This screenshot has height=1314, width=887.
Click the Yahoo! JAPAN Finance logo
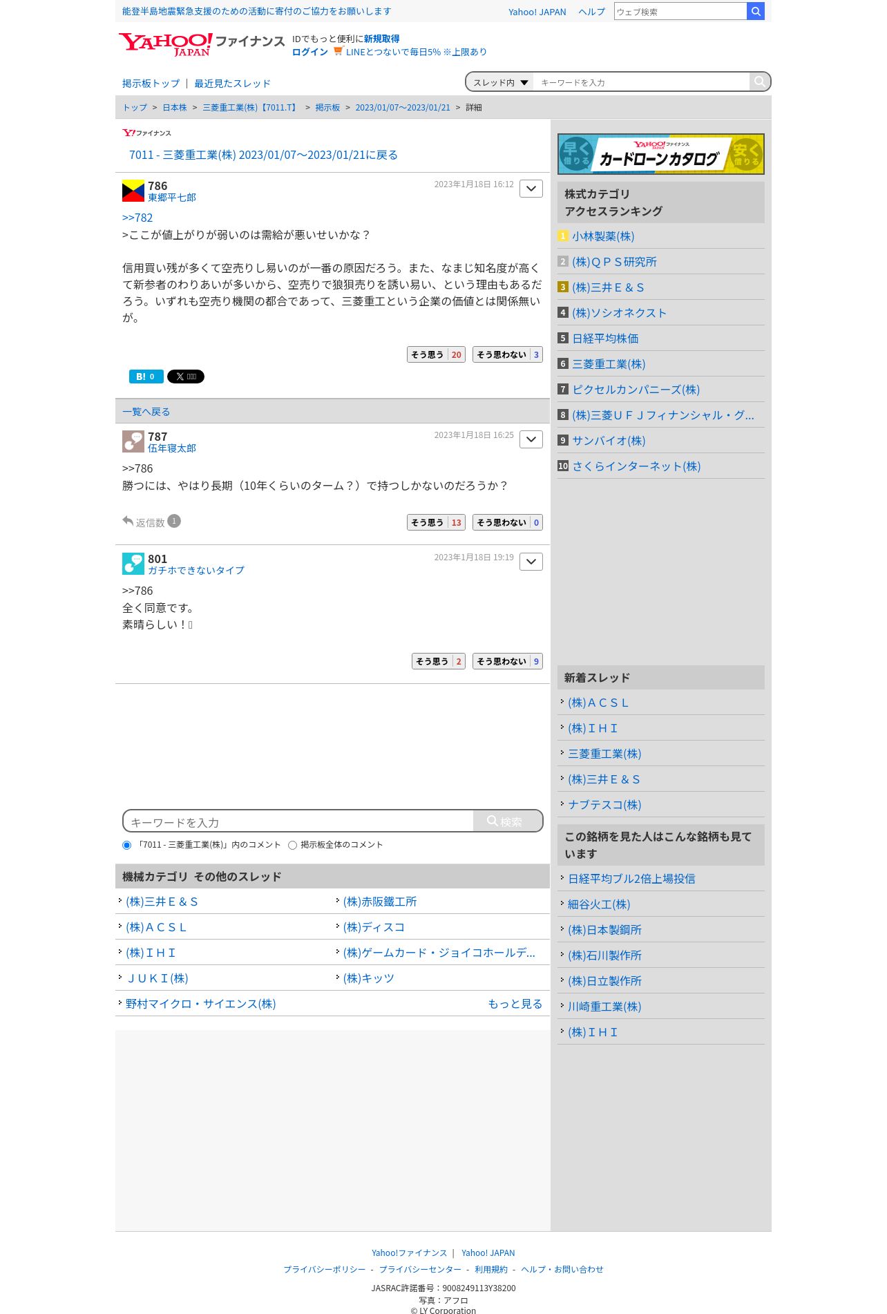tap(201, 44)
